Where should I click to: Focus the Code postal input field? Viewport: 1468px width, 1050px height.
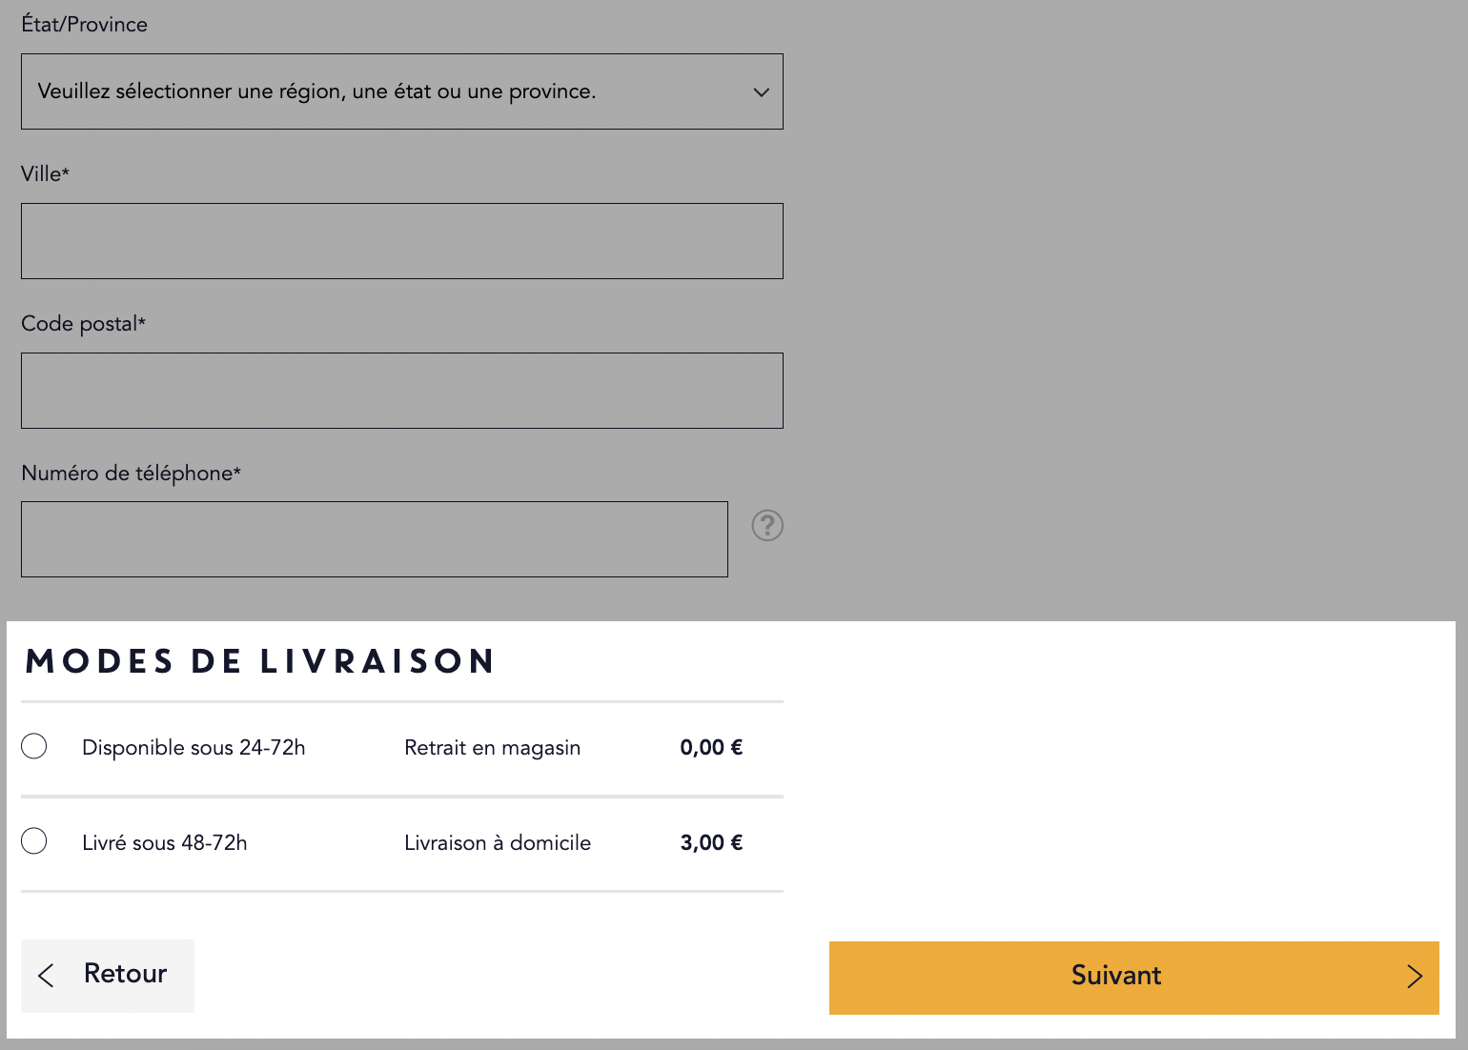[x=402, y=391]
